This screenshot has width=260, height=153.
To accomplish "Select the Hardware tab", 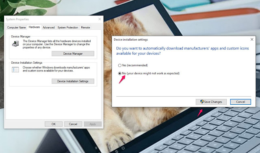I will [x=34, y=27].
